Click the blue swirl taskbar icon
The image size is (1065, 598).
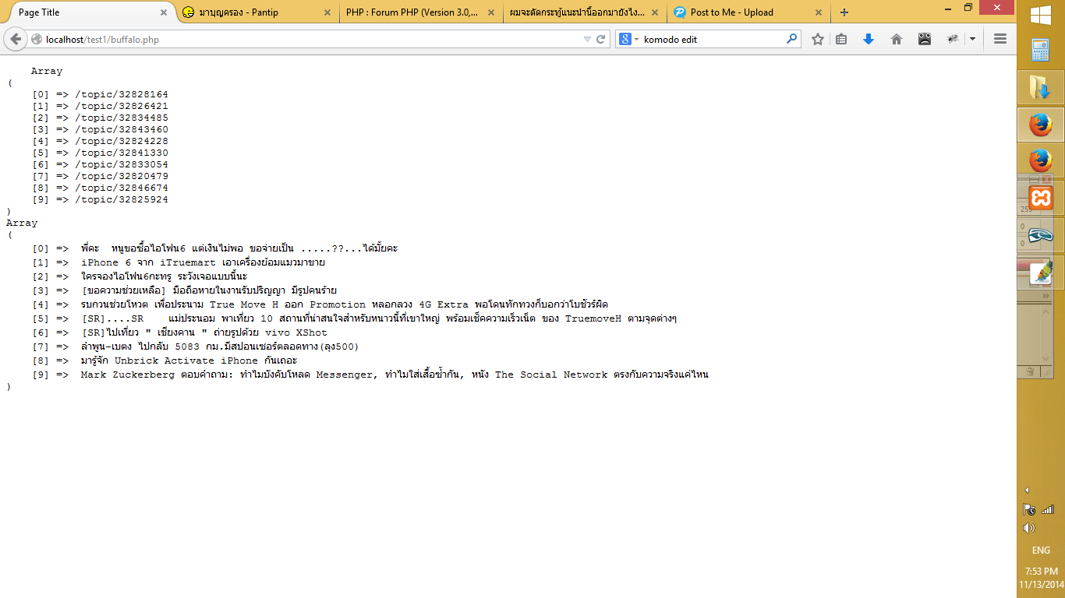point(1040,234)
